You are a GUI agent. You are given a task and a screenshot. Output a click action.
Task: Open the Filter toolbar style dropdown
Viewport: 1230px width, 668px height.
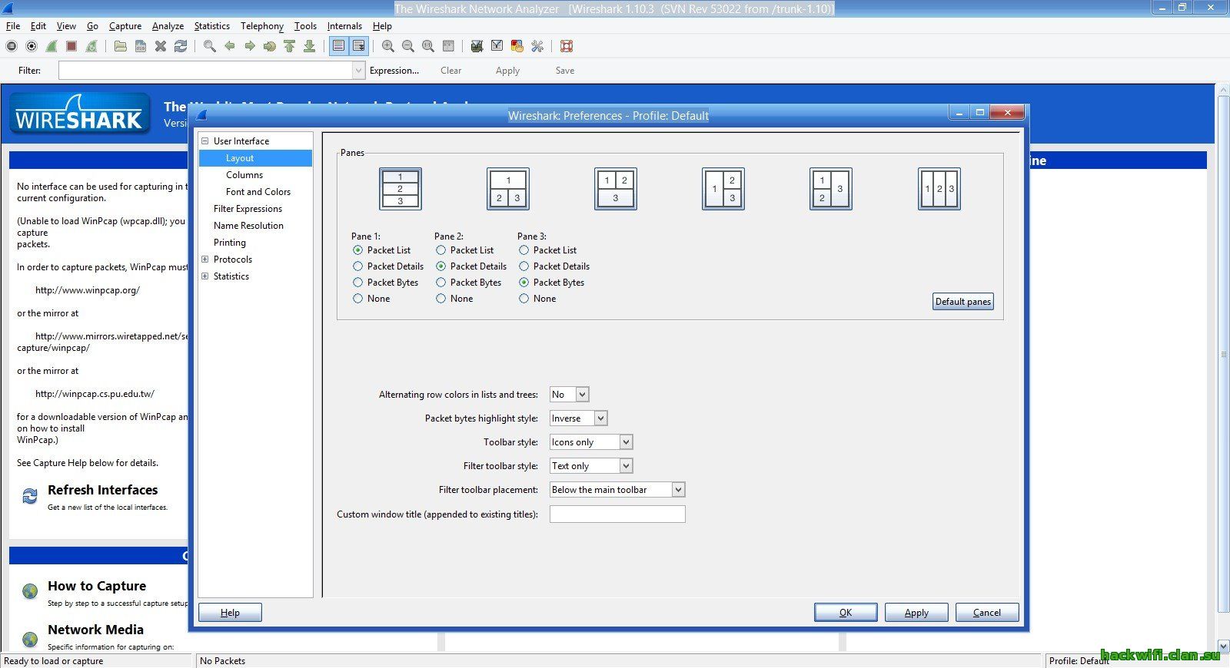591,466
